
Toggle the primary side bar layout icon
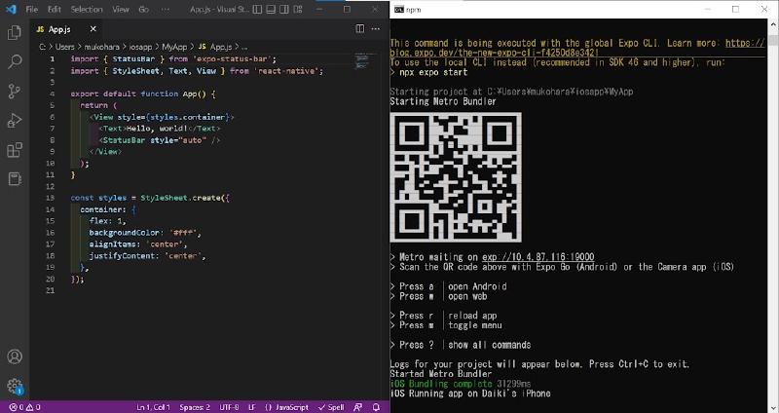[257, 9]
